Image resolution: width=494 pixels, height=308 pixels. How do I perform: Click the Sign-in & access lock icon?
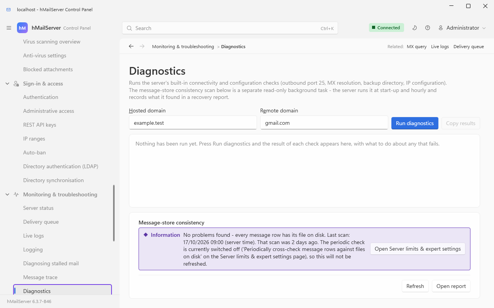click(16, 84)
